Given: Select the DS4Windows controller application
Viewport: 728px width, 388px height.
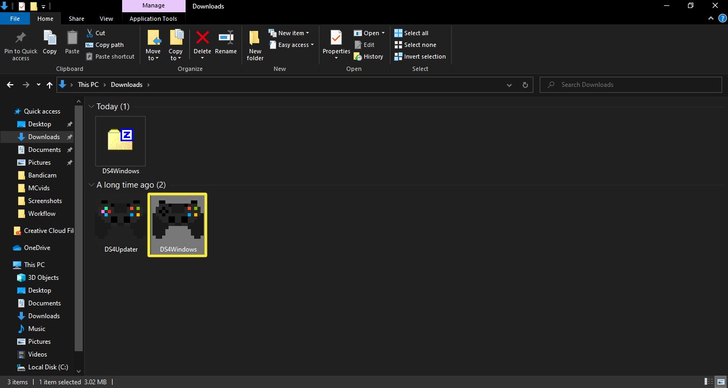Looking at the screenshot, I should [178, 224].
